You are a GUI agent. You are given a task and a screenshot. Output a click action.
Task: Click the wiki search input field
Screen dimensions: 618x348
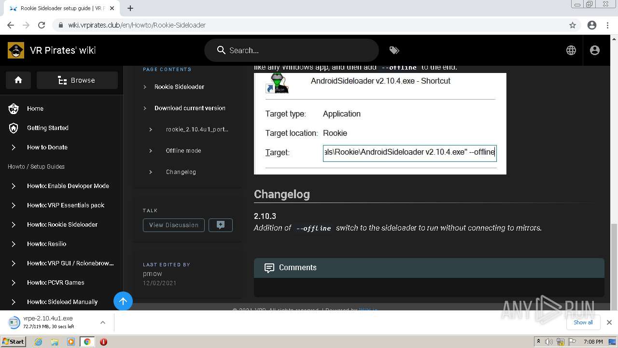tap(292, 50)
